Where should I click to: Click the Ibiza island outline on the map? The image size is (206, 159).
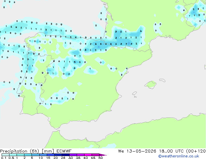(135, 93)
